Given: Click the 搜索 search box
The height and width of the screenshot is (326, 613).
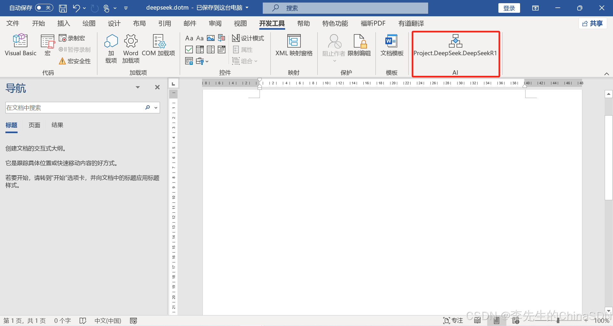Looking at the screenshot, I should point(345,8).
